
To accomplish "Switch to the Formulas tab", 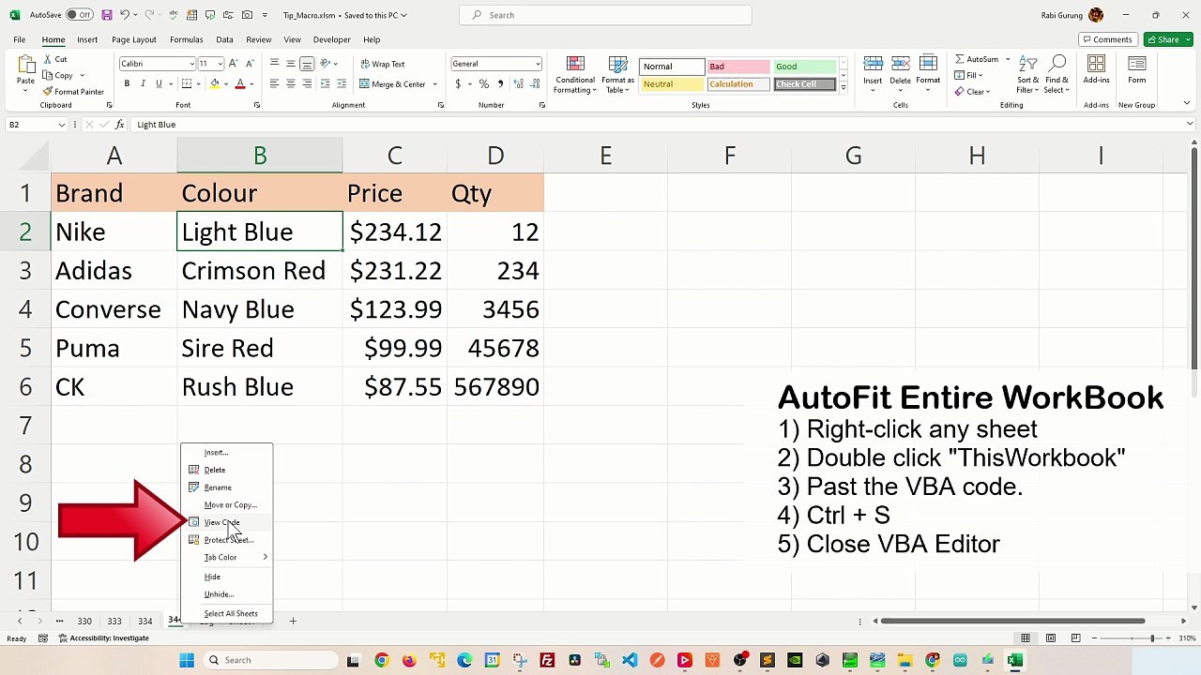I will coord(187,39).
